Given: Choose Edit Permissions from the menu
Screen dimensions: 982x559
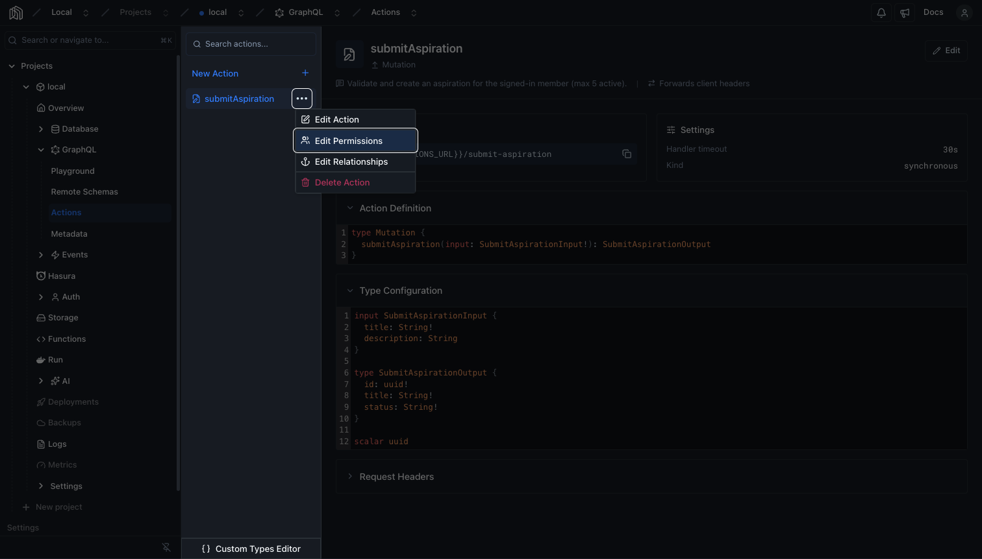Looking at the screenshot, I should [x=355, y=141].
